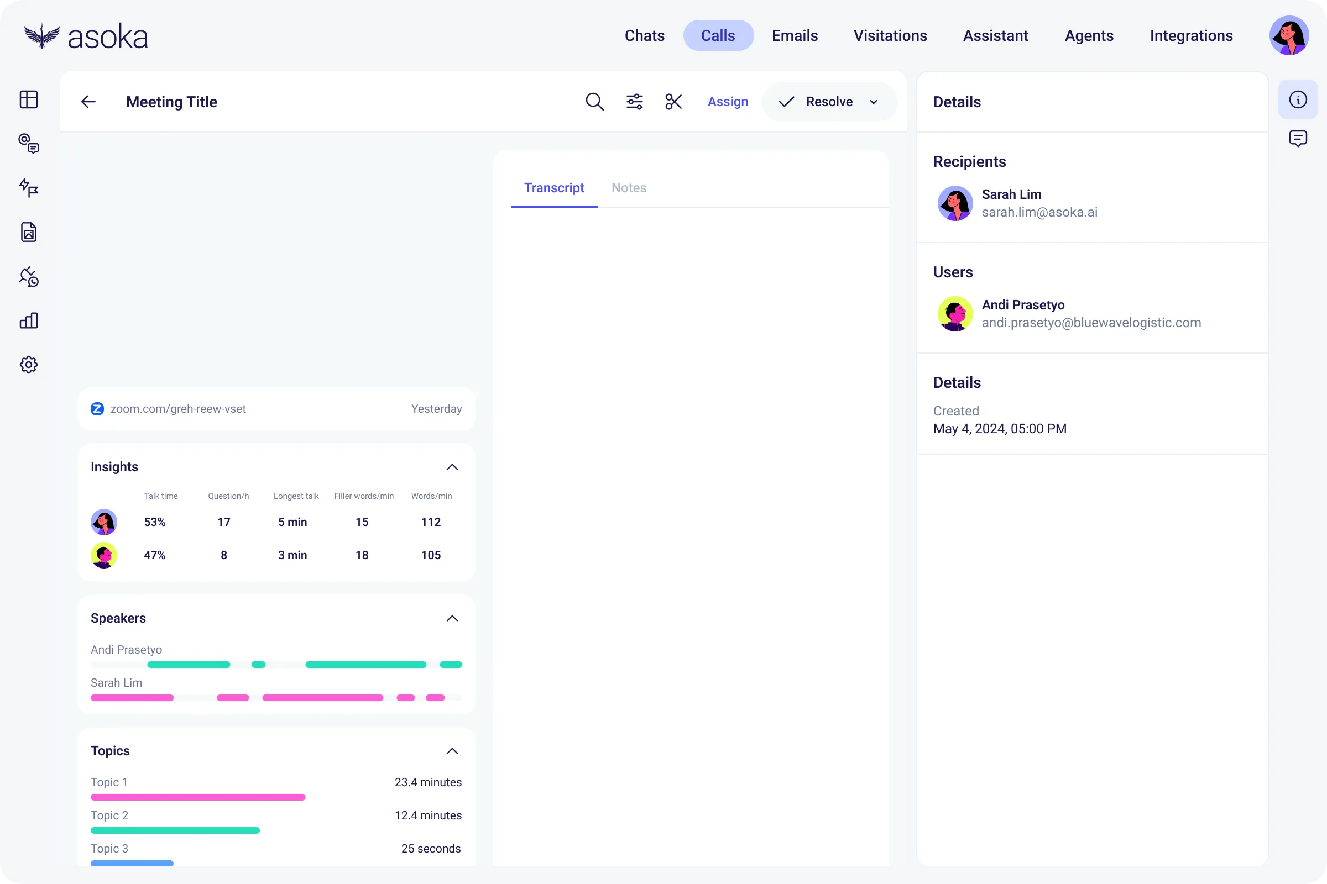Collapse the Insights section
1327x884 pixels.
pyautogui.click(x=452, y=467)
